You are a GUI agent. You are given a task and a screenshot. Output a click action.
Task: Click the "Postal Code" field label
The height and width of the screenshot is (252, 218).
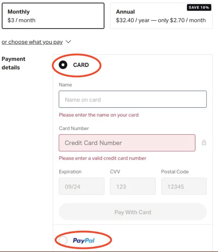[175, 172]
